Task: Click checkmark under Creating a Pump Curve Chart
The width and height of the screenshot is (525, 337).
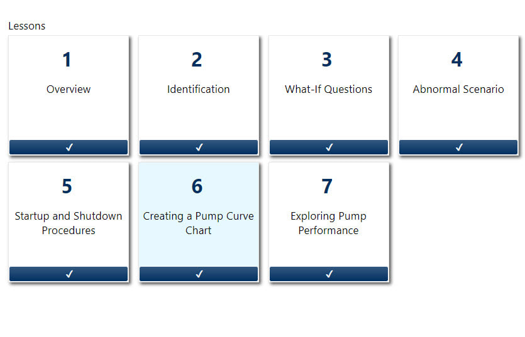Action: click(x=199, y=274)
